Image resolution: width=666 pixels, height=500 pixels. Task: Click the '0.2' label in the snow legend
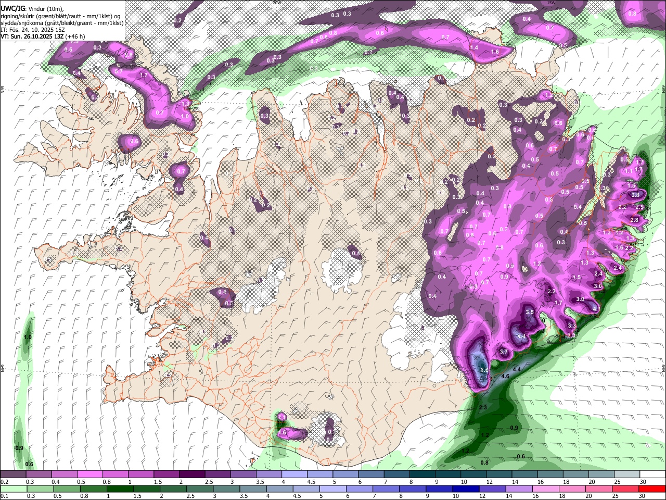tap(4, 482)
